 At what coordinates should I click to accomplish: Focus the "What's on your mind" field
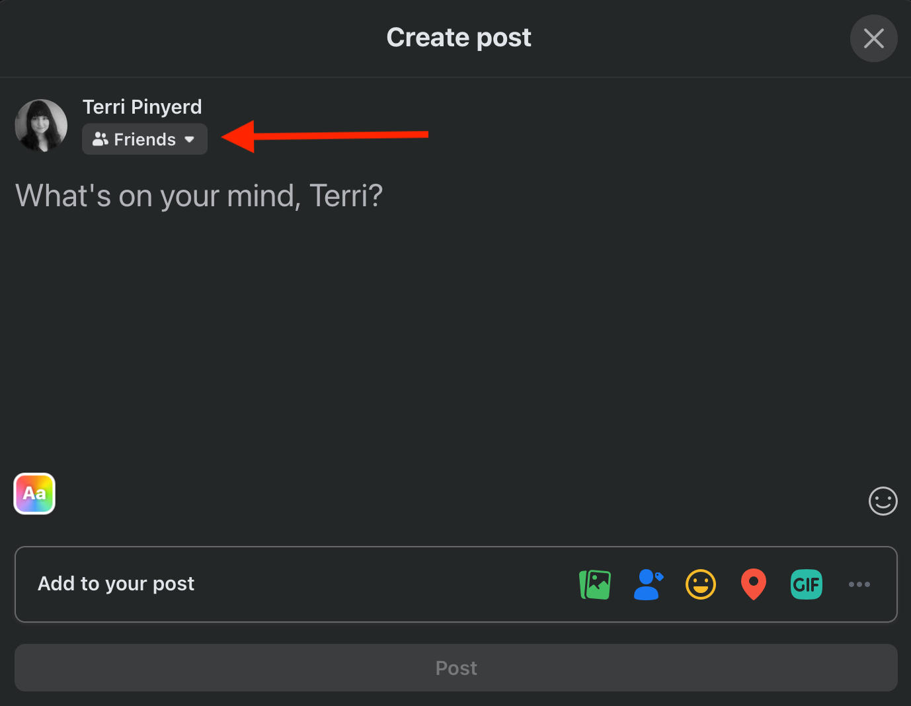click(199, 196)
